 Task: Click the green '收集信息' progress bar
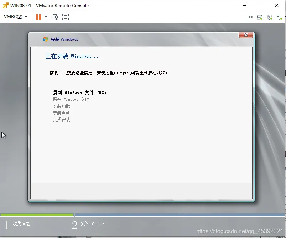(x=37, y=215)
